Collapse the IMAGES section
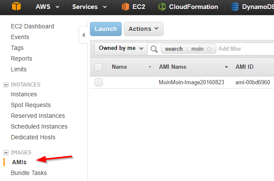 point(6,153)
